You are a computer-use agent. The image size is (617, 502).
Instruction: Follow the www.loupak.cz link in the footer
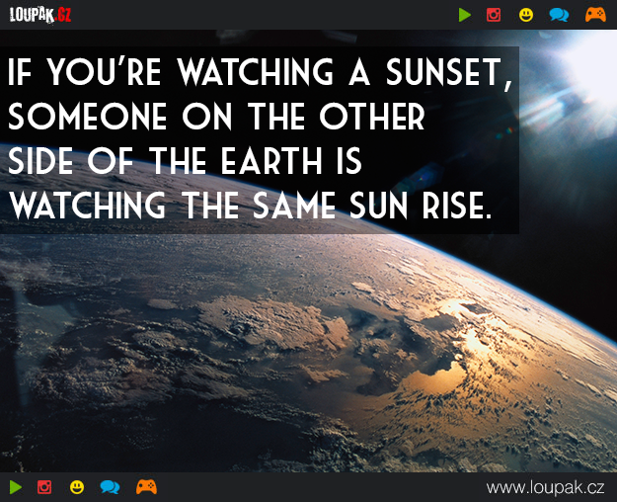tap(545, 487)
